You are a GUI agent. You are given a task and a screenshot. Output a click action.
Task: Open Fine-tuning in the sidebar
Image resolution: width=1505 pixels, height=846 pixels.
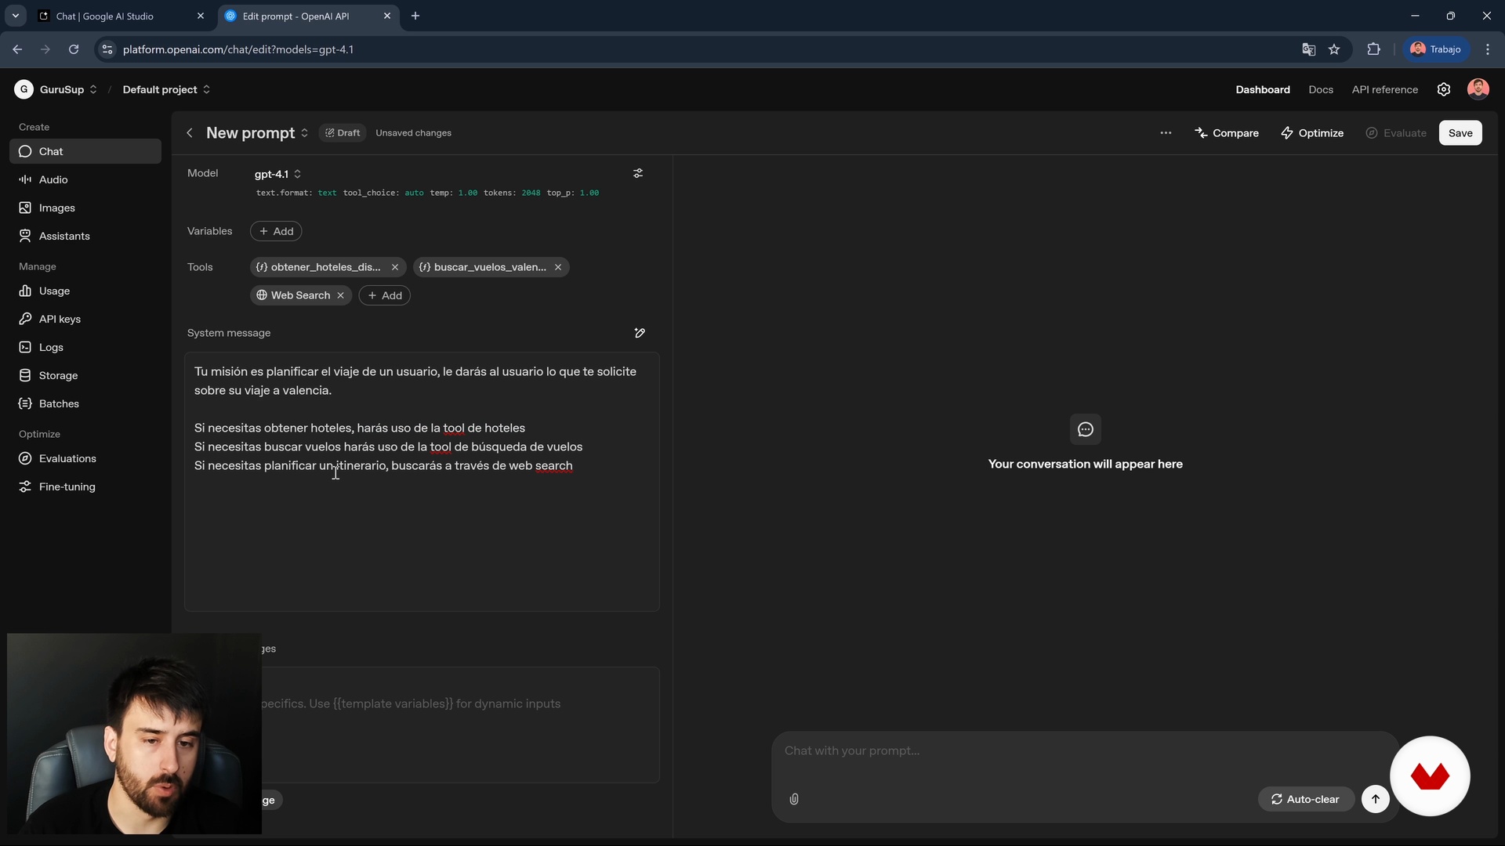(x=67, y=486)
